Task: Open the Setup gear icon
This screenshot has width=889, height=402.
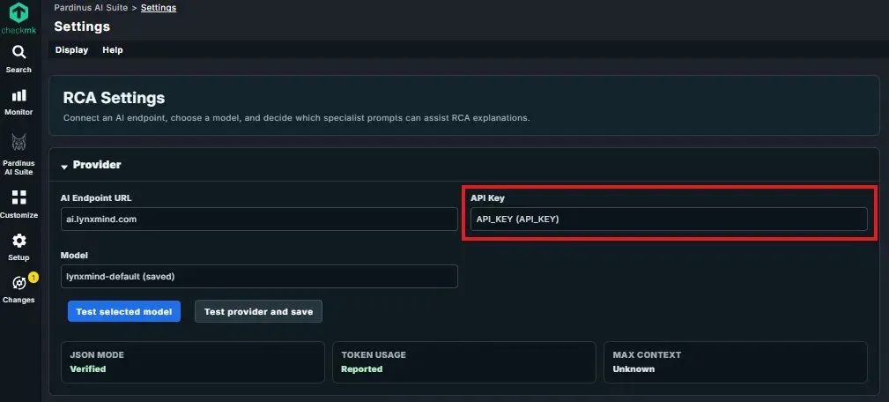Action: click(x=19, y=241)
